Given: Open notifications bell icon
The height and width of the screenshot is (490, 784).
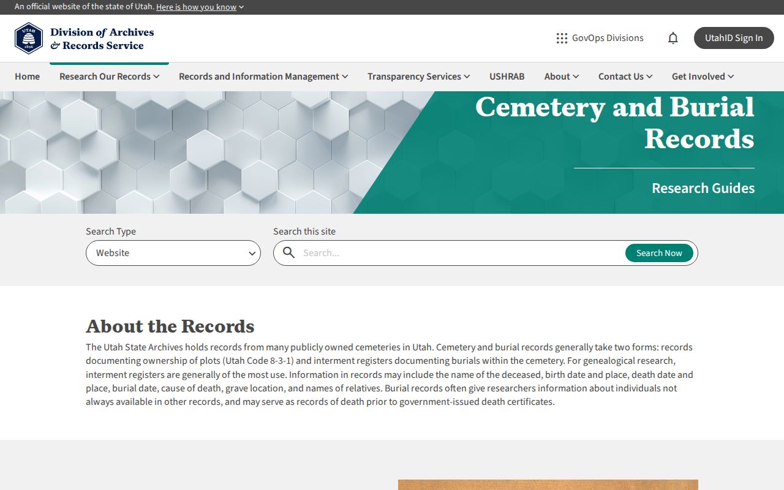Looking at the screenshot, I should pos(673,38).
